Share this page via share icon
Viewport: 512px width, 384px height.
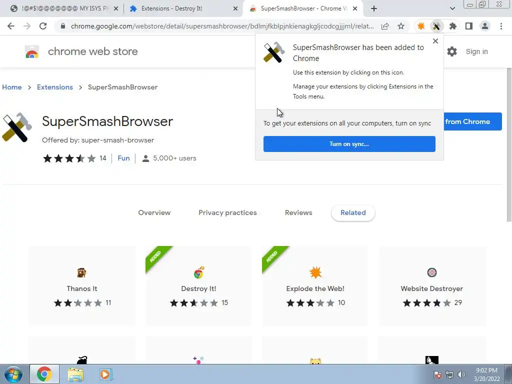pyautogui.click(x=385, y=26)
